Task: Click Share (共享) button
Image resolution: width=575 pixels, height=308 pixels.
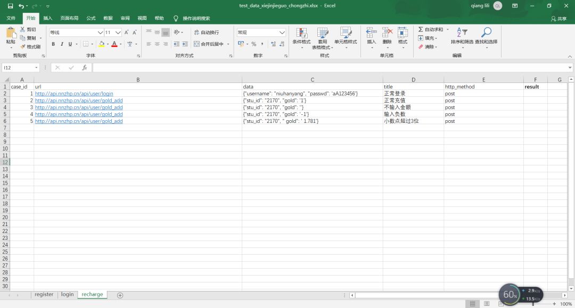Action: coord(558,18)
